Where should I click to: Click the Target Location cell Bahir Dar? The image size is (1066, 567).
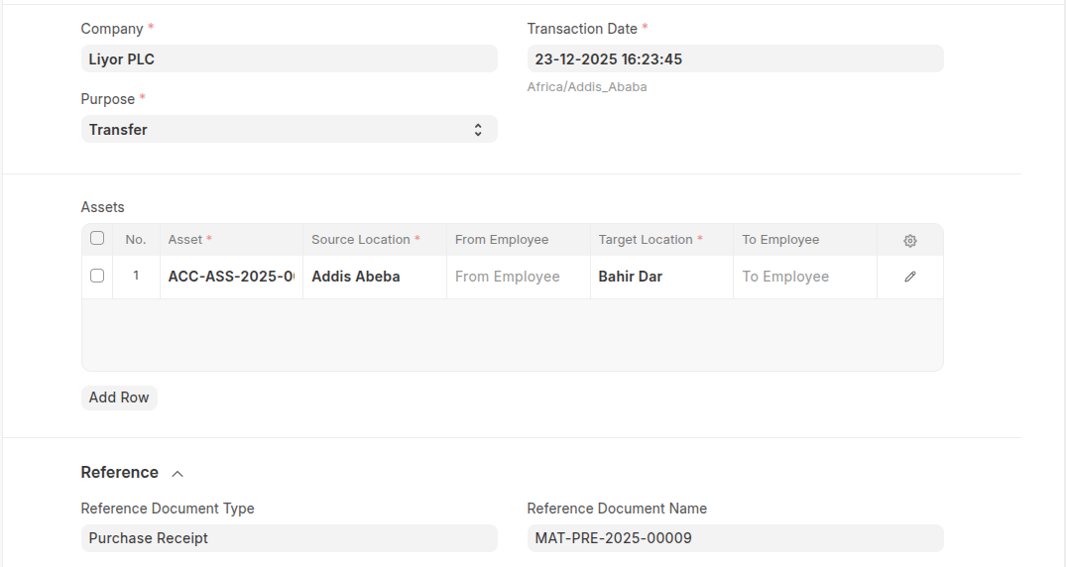click(x=661, y=277)
